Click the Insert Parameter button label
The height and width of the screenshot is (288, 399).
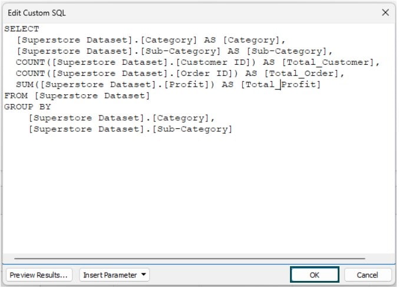pos(110,275)
